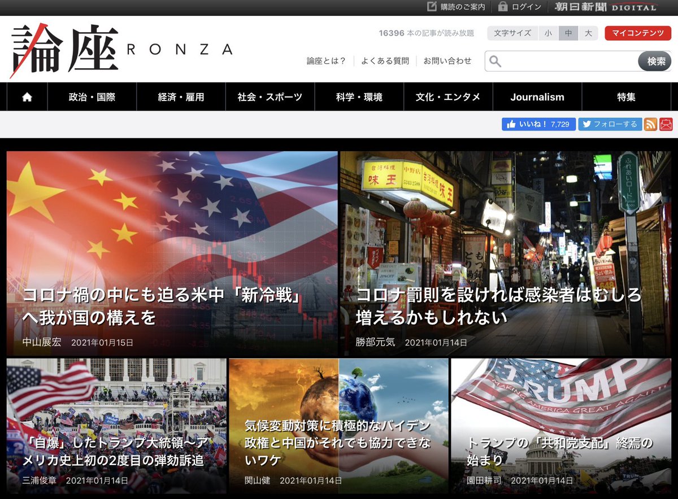Screen dimensions: 678x499
Task: Open 論座とは？ link
Action: (x=326, y=61)
